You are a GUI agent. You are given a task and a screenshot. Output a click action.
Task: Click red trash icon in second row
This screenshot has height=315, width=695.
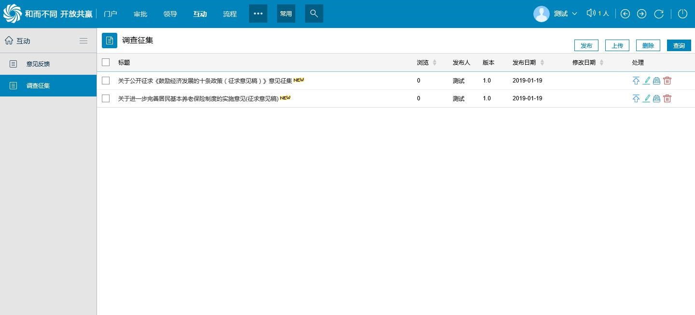[667, 98]
